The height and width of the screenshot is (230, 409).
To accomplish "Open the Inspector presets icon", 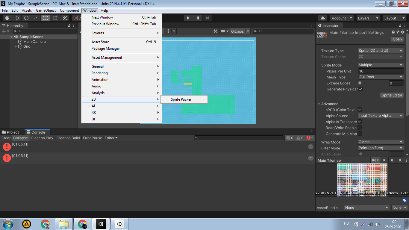I will 398,32.
